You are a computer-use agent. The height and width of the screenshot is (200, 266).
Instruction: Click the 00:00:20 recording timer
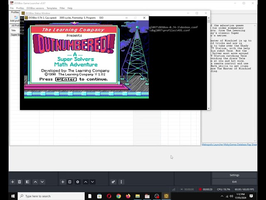207,189
